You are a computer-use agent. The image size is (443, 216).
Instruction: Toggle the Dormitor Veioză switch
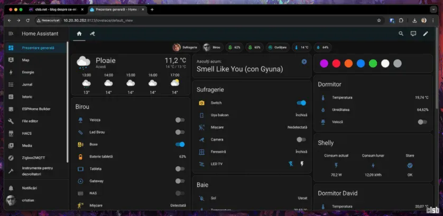tap(422, 122)
